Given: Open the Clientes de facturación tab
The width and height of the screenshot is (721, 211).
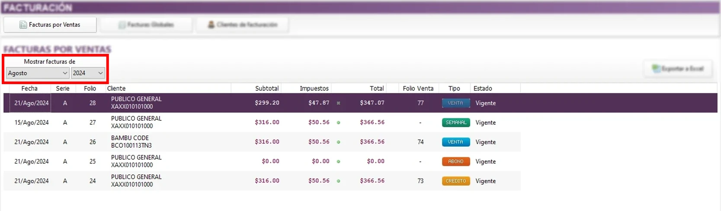Looking at the screenshot, I should click(242, 25).
